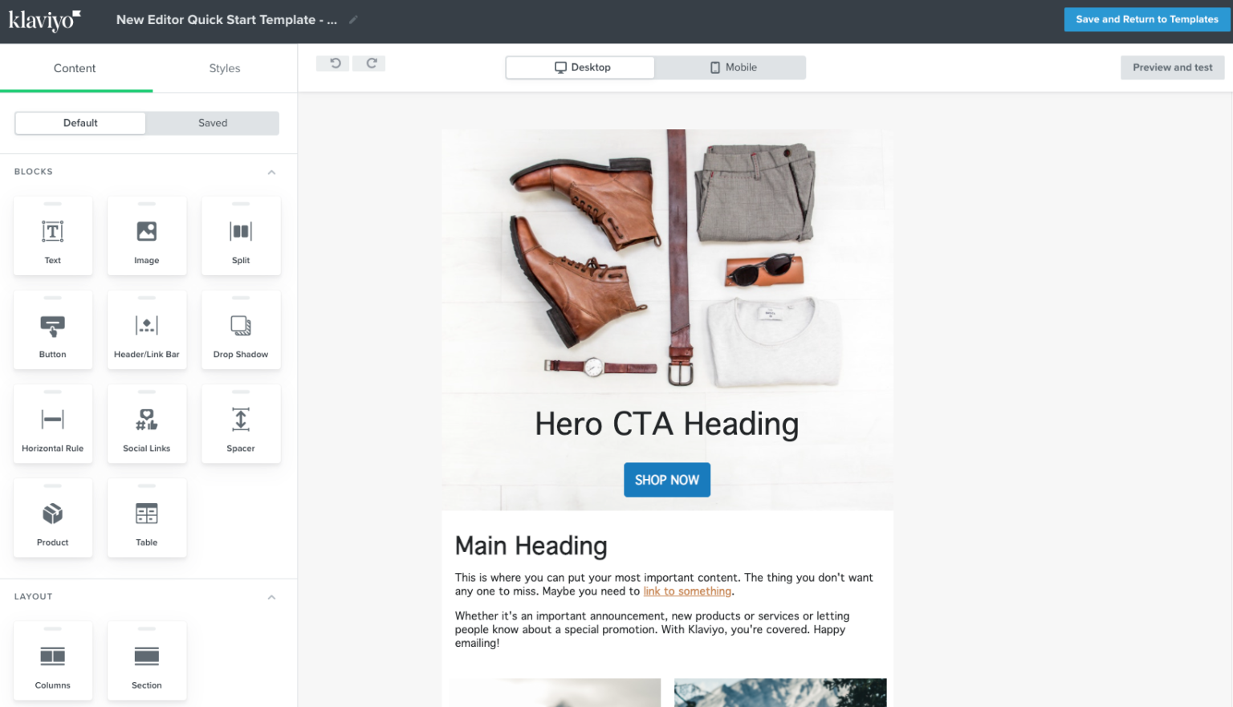
Task: Collapse the Layout section
Action: click(271, 597)
